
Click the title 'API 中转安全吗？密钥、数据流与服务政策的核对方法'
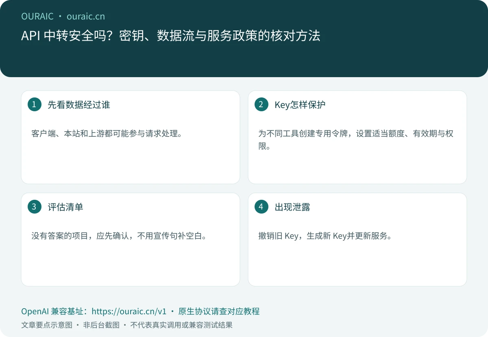point(171,36)
